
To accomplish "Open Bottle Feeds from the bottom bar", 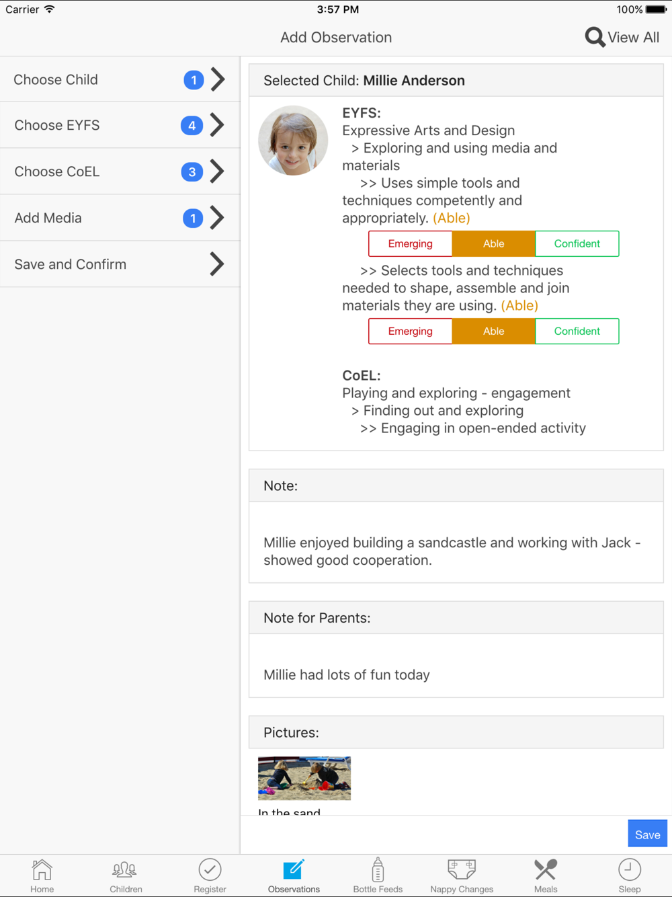I will click(x=378, y=869).
